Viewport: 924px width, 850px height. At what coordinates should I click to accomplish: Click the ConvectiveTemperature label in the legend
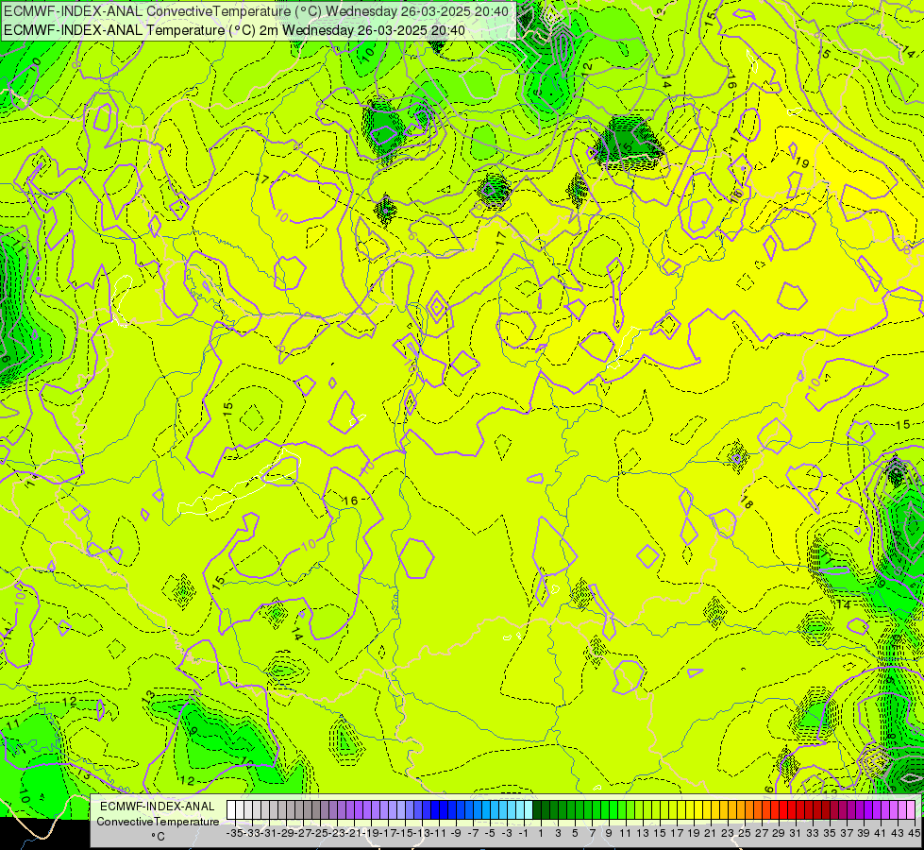(158, 821)
